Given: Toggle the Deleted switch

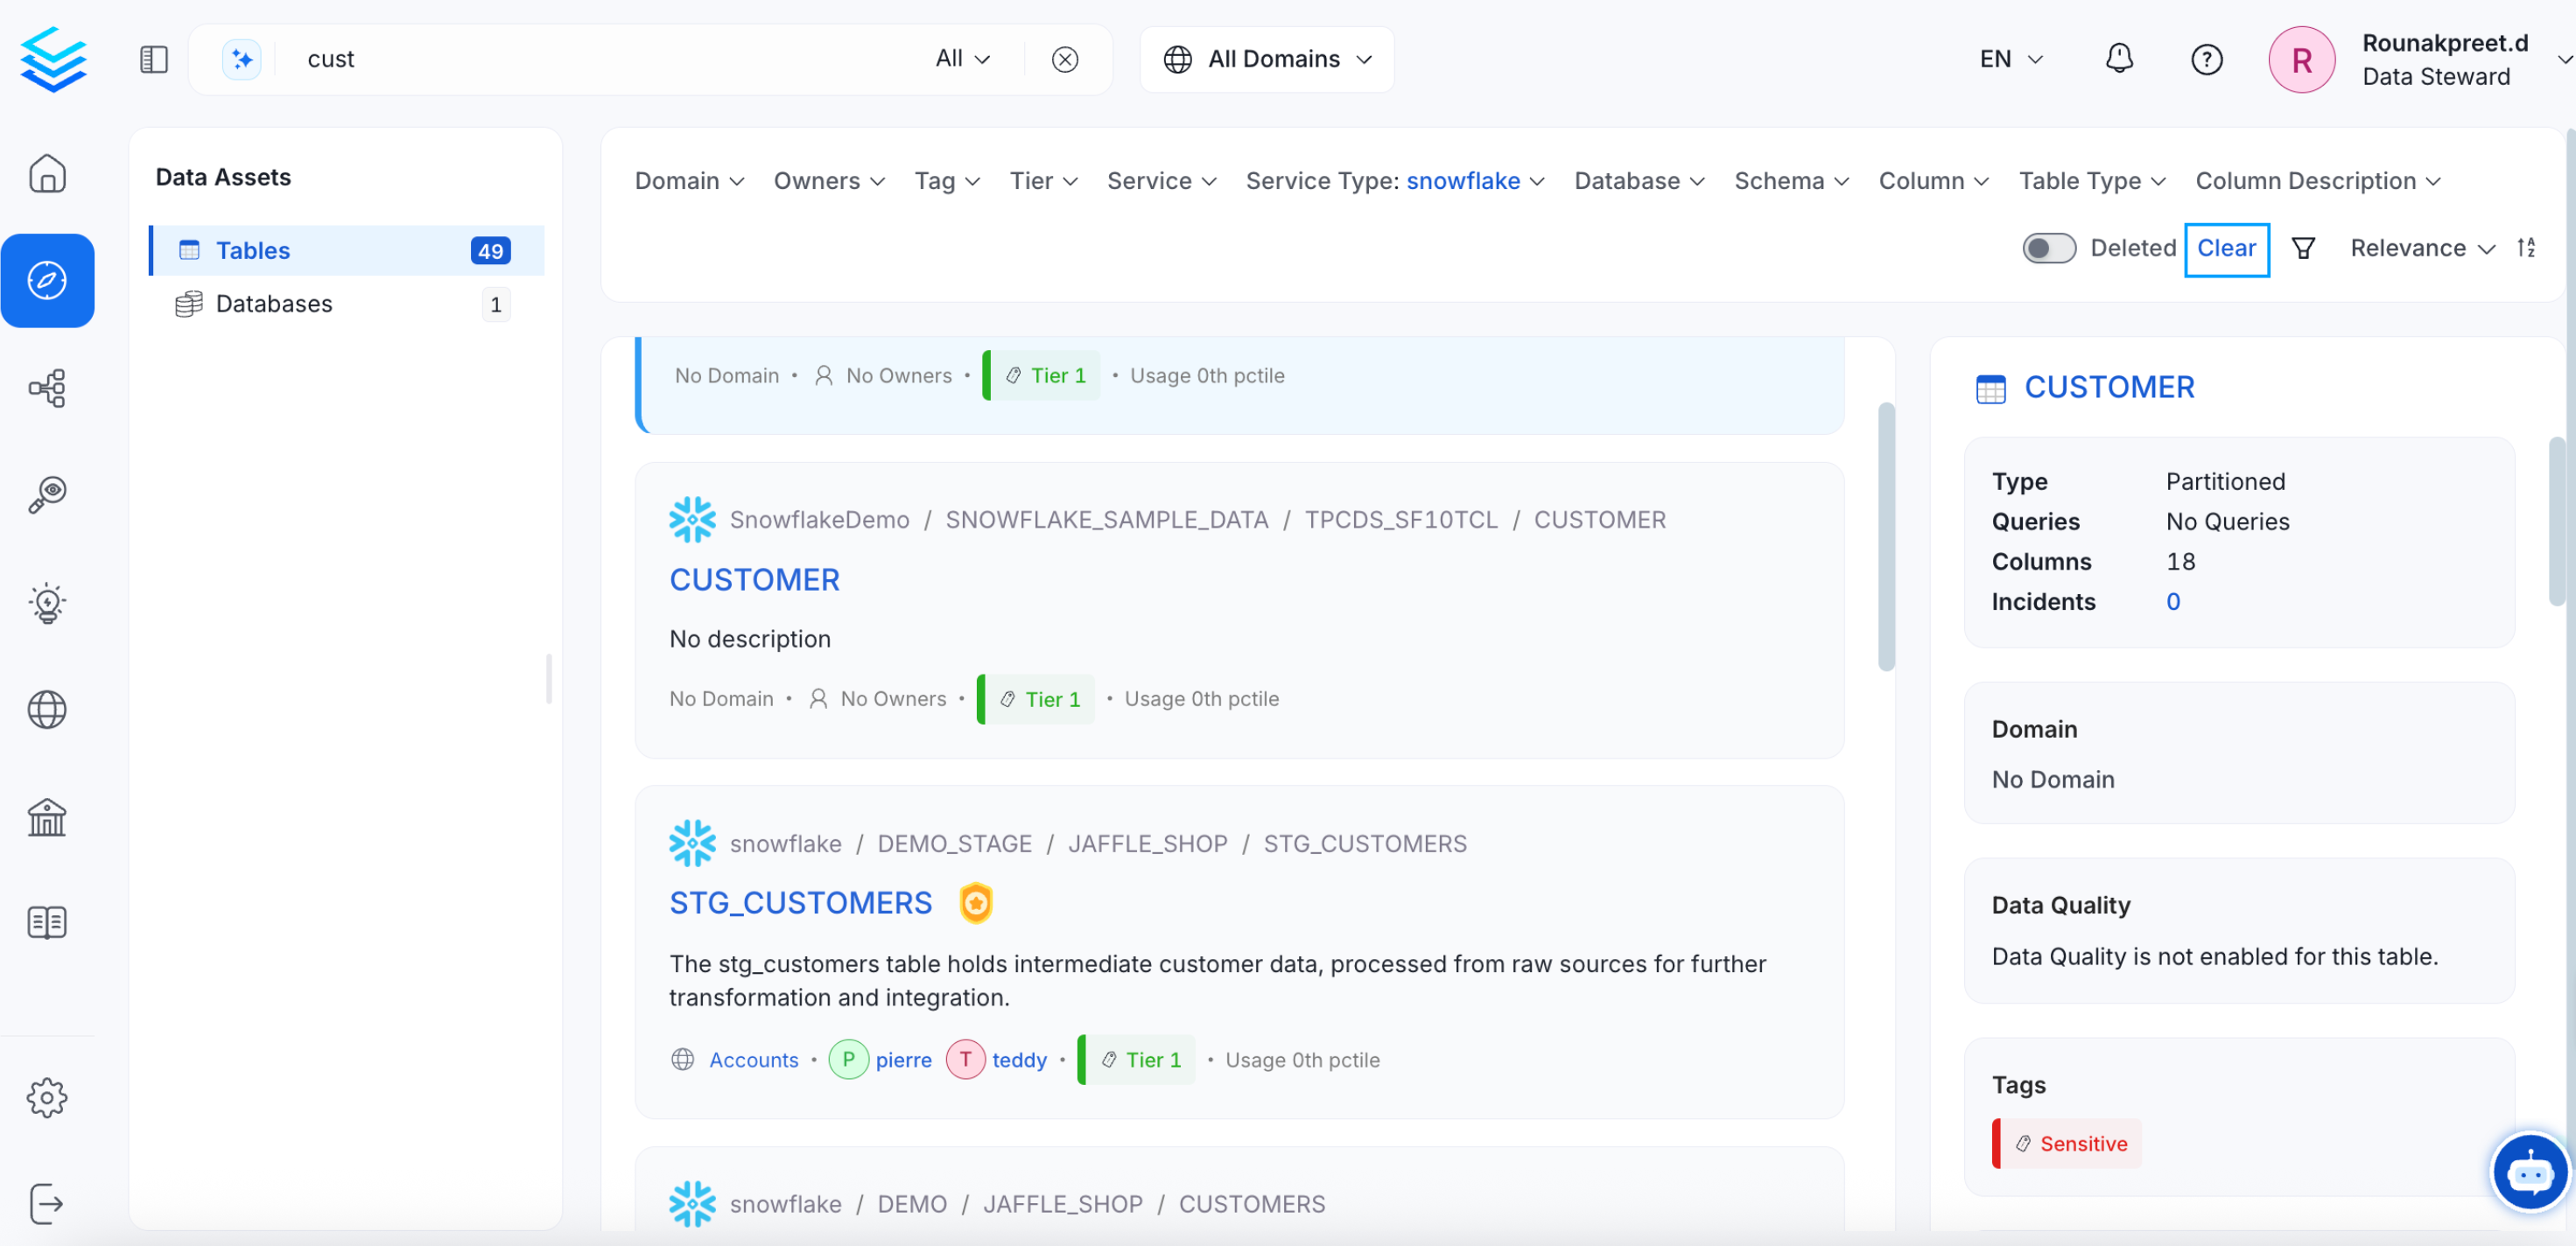Looking at the screenshot, I should click(x=2048, y=249).
